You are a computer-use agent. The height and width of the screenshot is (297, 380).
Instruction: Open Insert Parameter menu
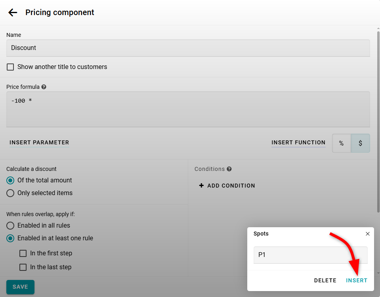(39, 143)
